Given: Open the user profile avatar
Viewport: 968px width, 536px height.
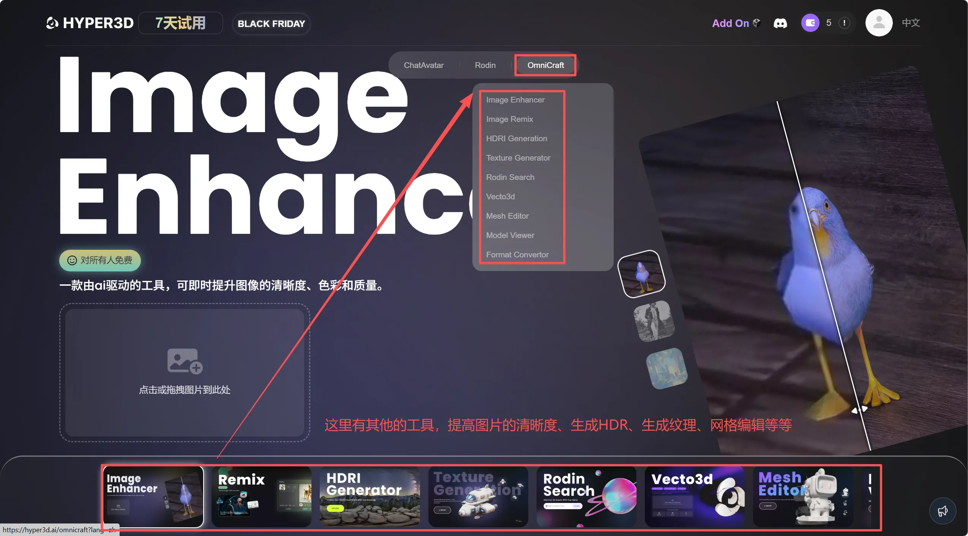Looking at the screenshot, I should coord(878,23).
